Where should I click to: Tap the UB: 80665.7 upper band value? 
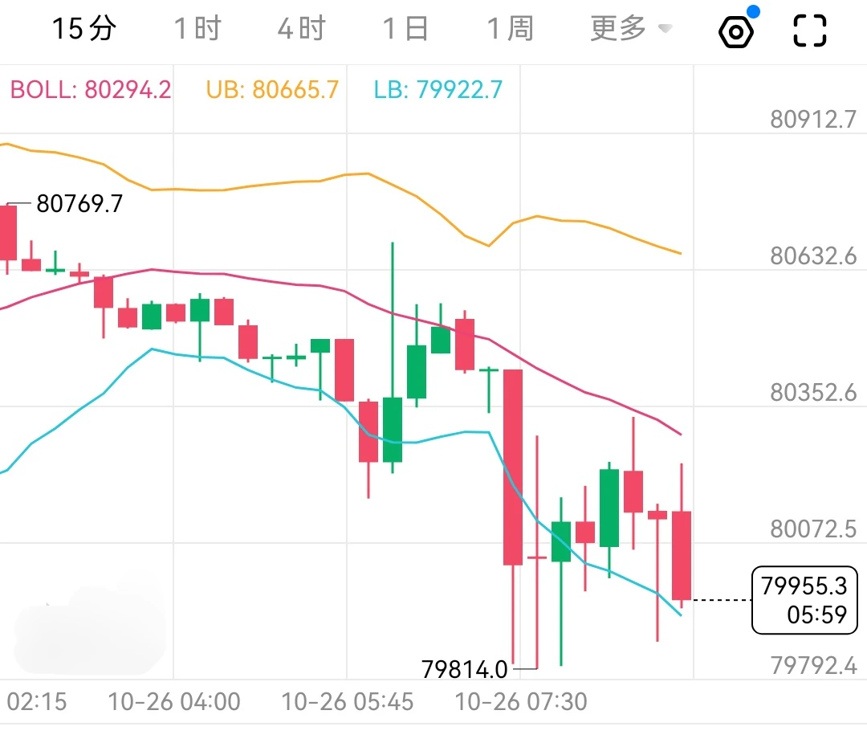click(272, 90)
